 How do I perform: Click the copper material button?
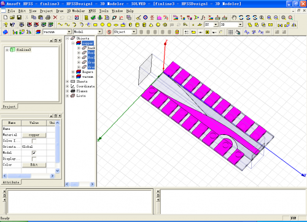click(x=34, y=135)
